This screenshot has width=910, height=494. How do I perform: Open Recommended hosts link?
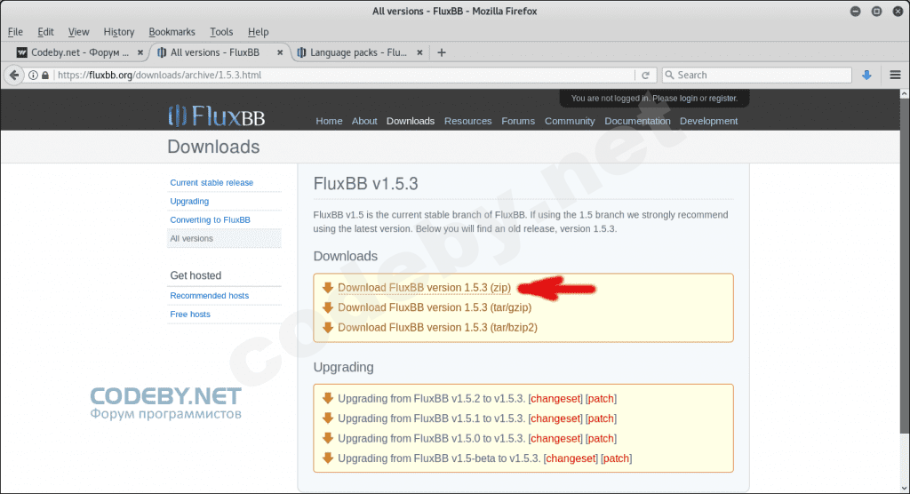tap(209, 296)
